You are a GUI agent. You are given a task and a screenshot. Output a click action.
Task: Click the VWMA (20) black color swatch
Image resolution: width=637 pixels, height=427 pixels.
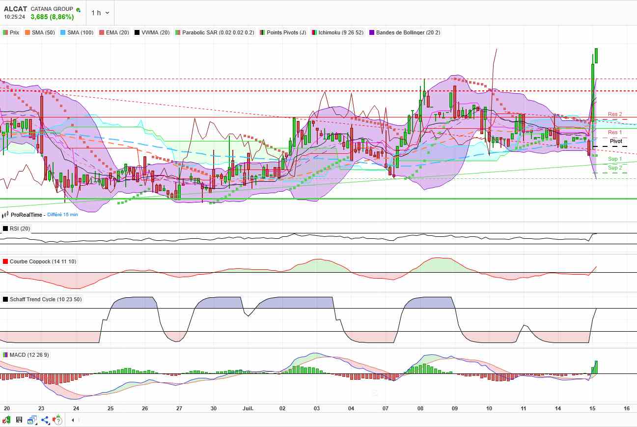click(x=137, y=32)
